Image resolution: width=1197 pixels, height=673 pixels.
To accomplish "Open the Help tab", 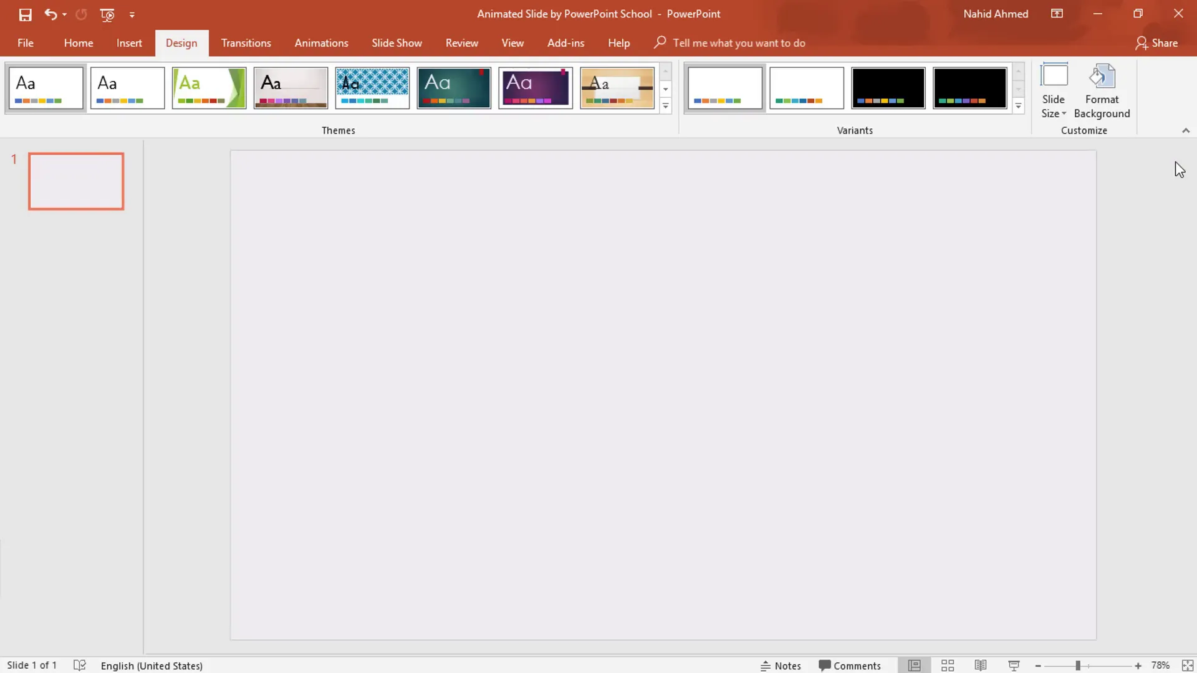I will [x=619, y=43].
